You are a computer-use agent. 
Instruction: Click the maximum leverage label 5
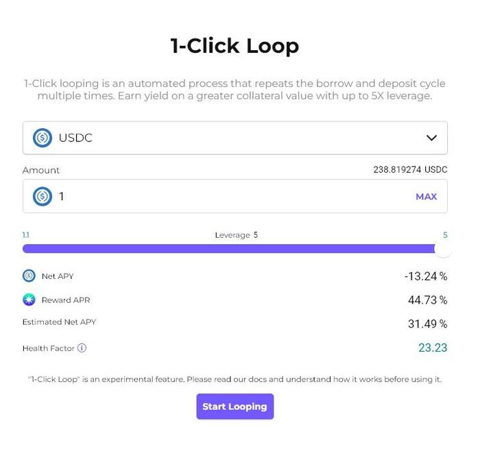(445, 235)
